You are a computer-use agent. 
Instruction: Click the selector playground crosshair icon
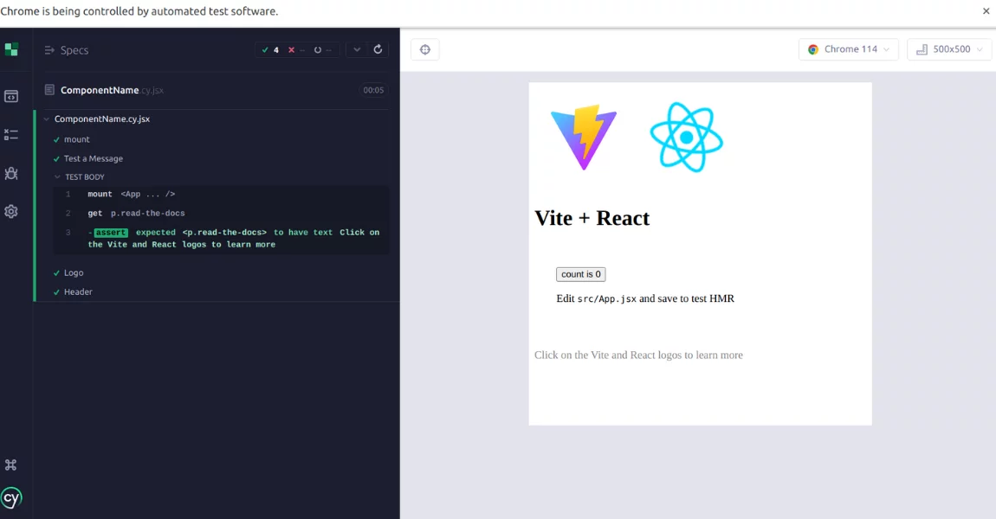pos(424,49)
